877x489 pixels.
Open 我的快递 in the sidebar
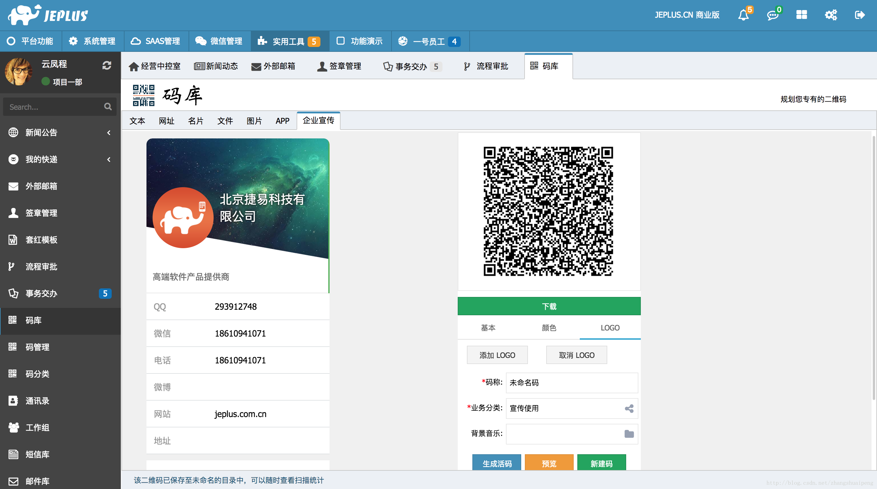click(x=60, y=159)
